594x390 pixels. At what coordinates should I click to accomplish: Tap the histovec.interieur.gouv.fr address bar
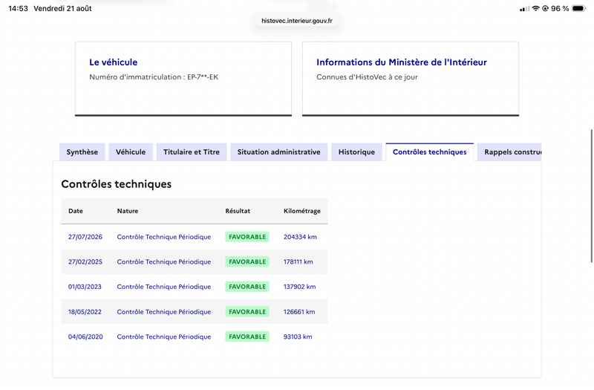[296, 21]
